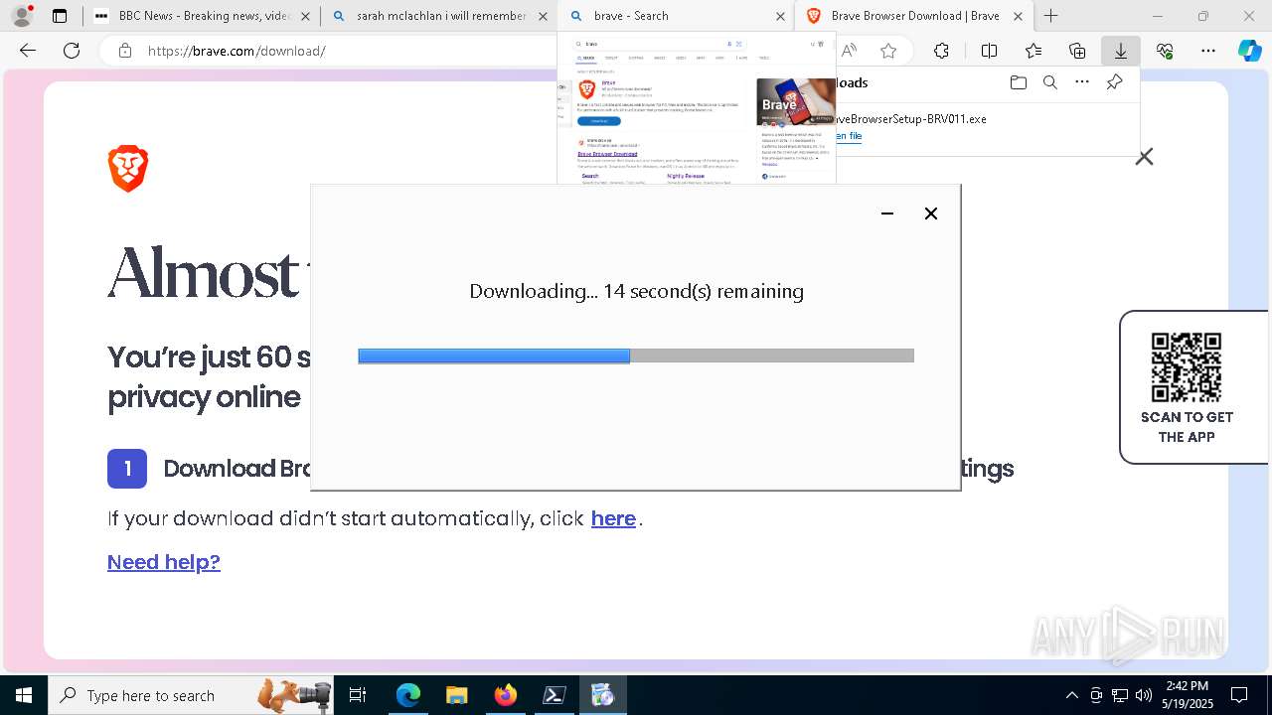This screenshot has width=1272, height=715.
Task: Select Brave Browser Download tab
Action: (x=914, y=16)
